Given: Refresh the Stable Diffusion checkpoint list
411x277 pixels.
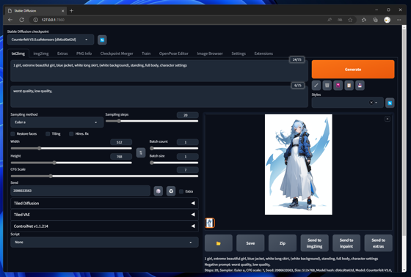Looking at the screenshot, I should [x=102, y=40].
